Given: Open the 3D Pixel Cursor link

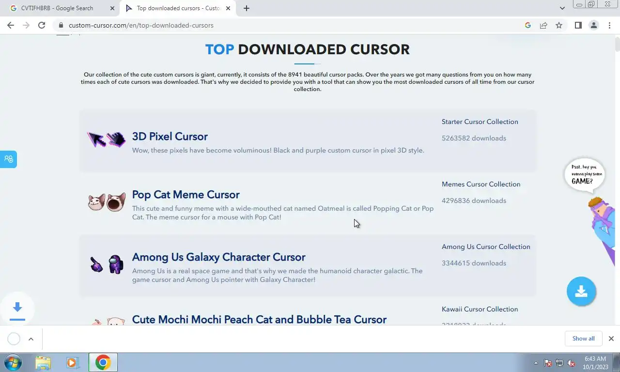Looking at the screenshot, I should (x=170, y=137).
